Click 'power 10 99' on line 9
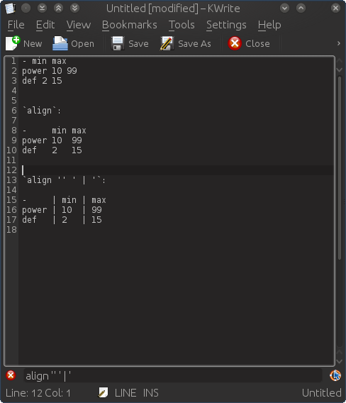The width and height of the screenshot is (346, 403). 52,140
